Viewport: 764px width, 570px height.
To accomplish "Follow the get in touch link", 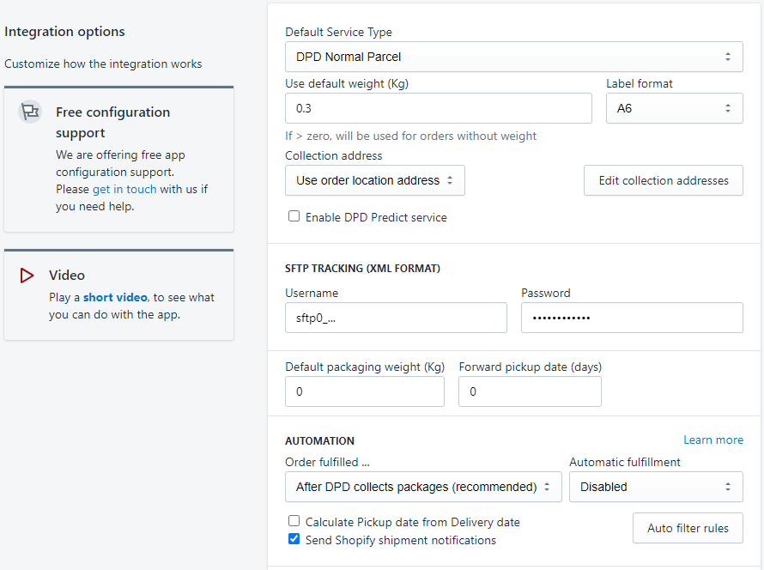I will (x=124, y=189).
